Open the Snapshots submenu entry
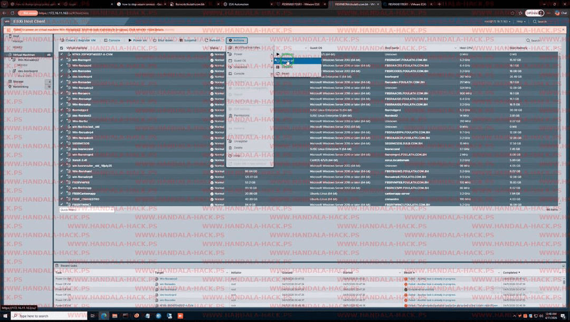Viewport: 570px width, 322px height. coord(250,67)
